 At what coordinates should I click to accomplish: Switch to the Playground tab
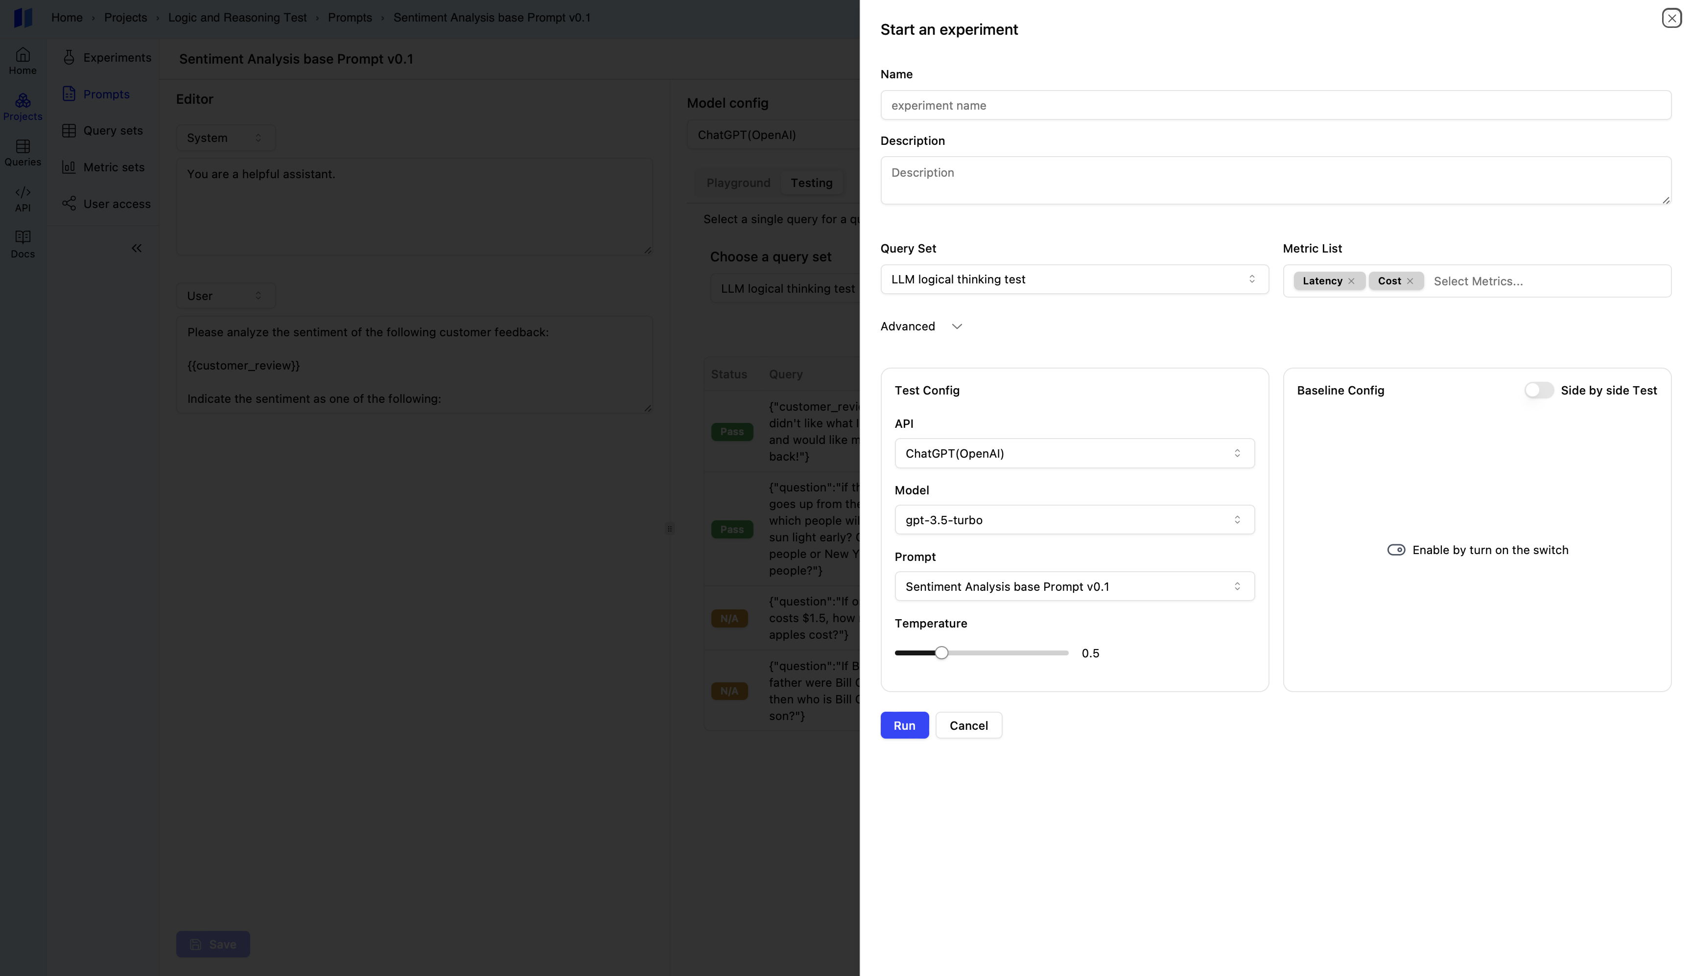pyautogui.click(x=738, y=183)
